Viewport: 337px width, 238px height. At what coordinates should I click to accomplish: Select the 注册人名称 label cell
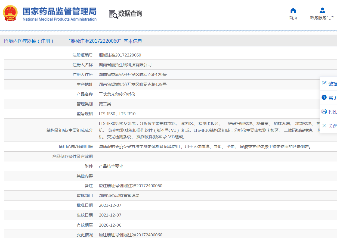[x=50, y=65]
